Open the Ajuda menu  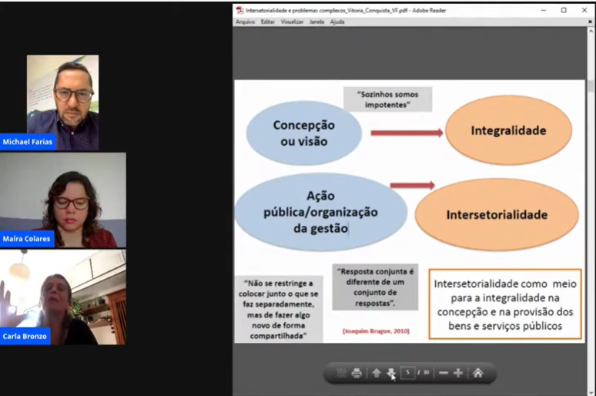(337, 22)
